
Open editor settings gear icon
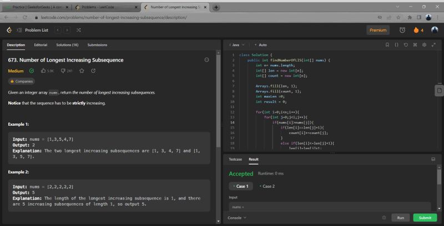424,45
